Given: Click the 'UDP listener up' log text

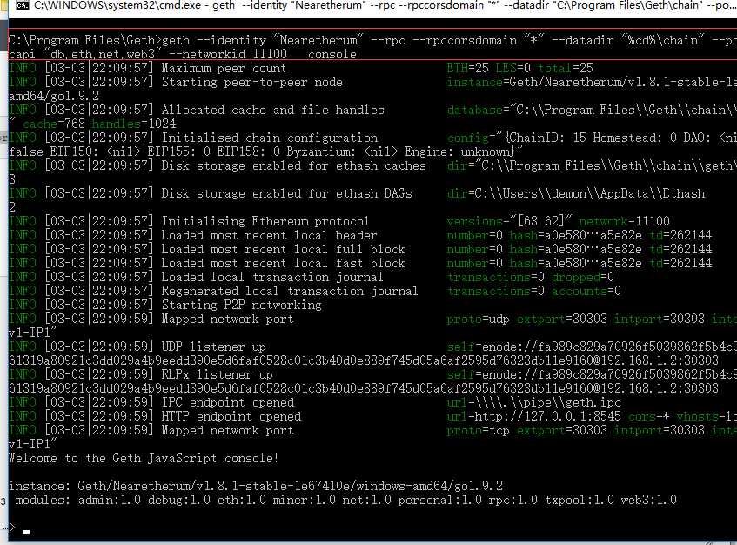Looking at the screenshot, I should point(214,347).
